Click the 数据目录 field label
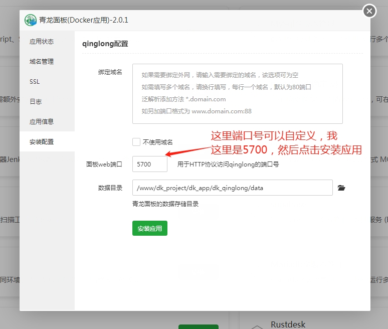The image size is (388, 329). click(x=110, y=188)
